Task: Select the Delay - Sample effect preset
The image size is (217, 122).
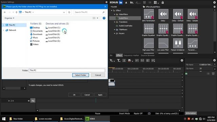Action: [193, 14]
